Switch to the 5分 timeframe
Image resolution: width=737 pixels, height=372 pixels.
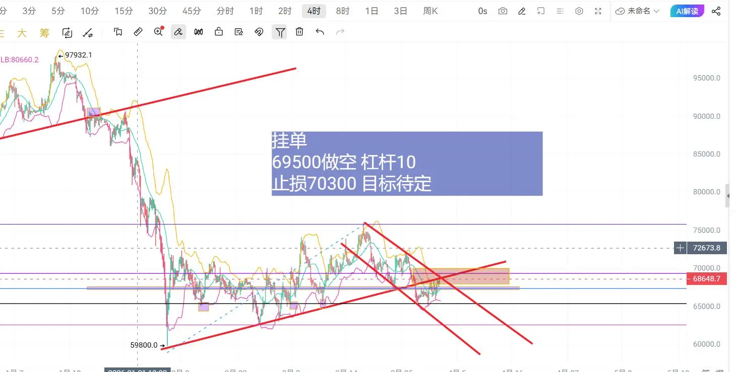58,11
